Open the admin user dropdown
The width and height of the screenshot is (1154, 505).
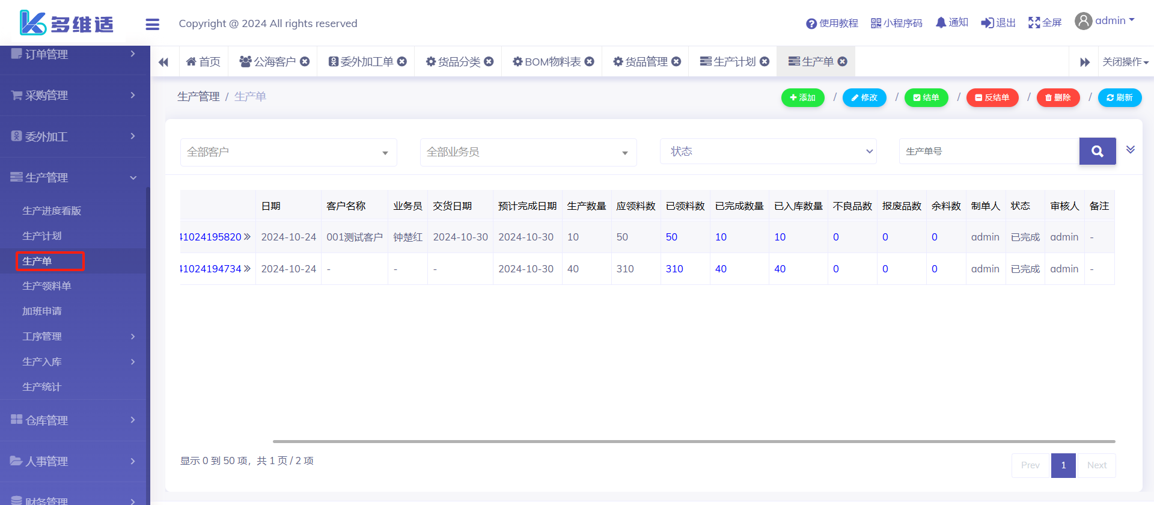pyautogui.click(x=1105, y=21)
